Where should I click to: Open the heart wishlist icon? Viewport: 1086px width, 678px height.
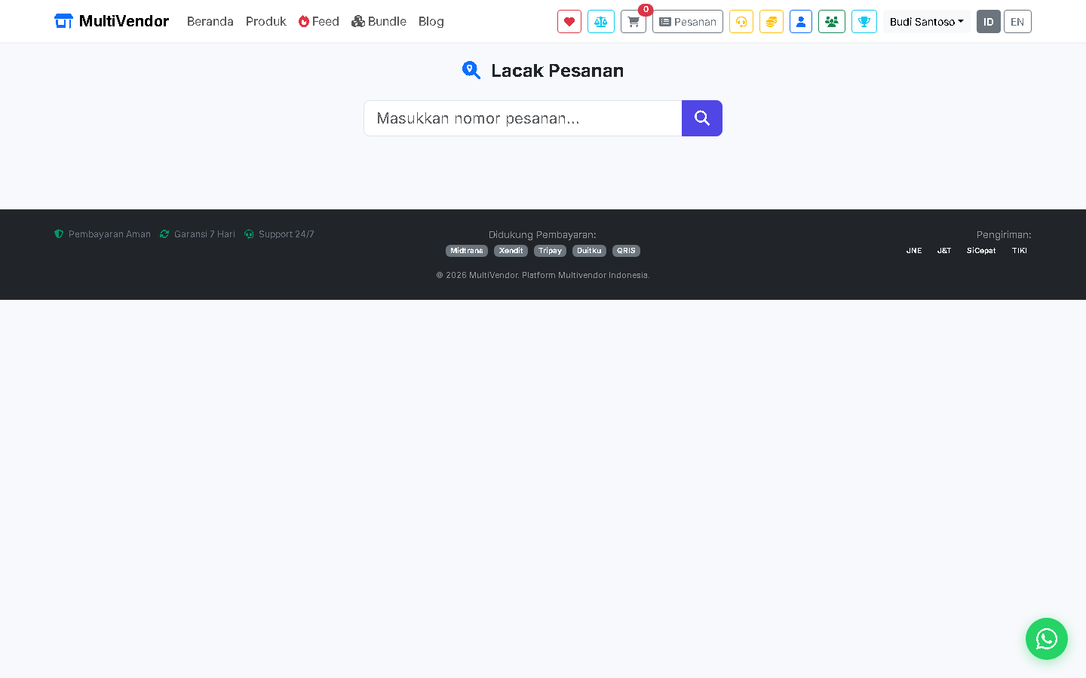coord(569,22)
